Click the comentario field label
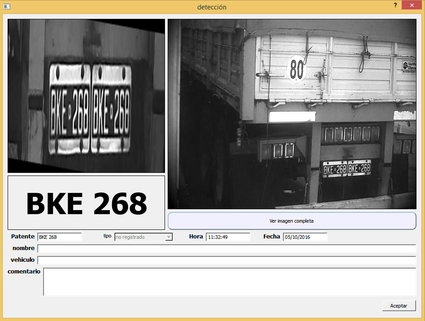 24,272
